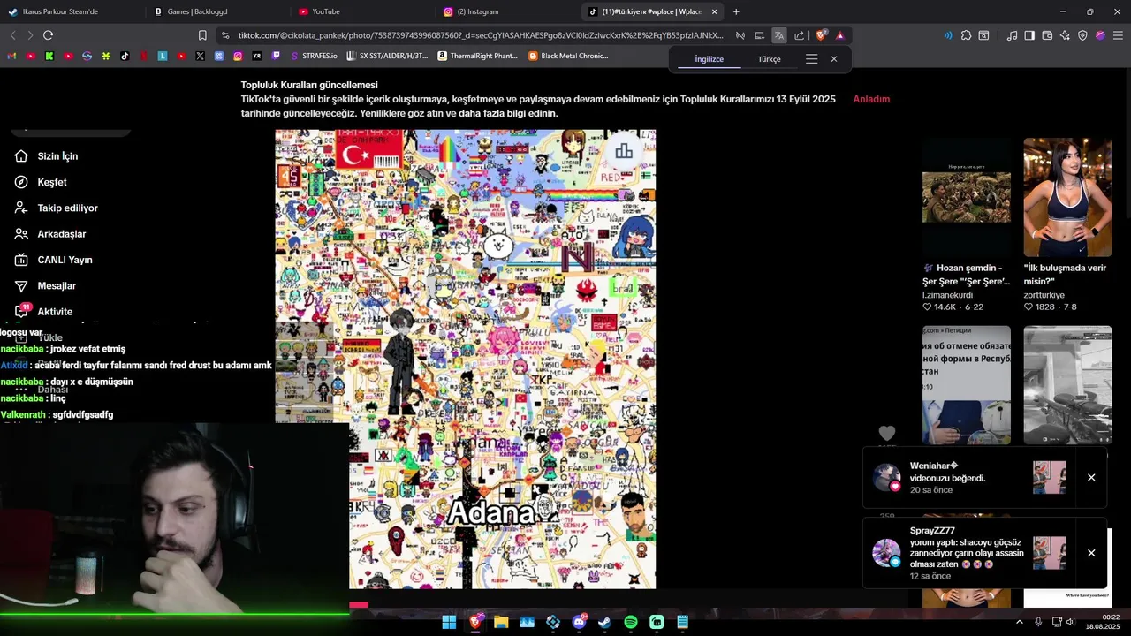Open Keşfet explore page
This screenshot has width=1131, height=636.
41,182
